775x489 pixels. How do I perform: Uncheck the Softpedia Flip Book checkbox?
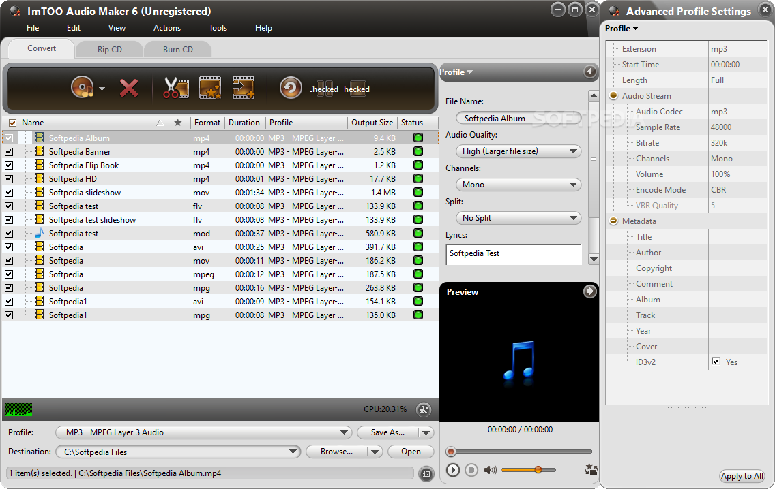(9, 165)
